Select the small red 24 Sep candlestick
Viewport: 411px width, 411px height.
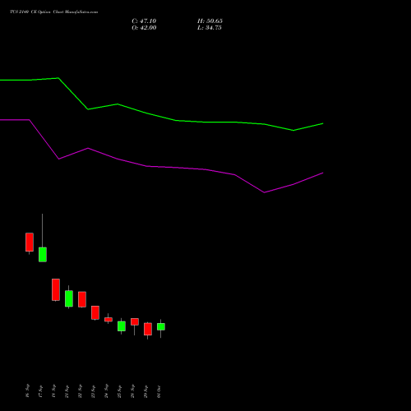109,320
